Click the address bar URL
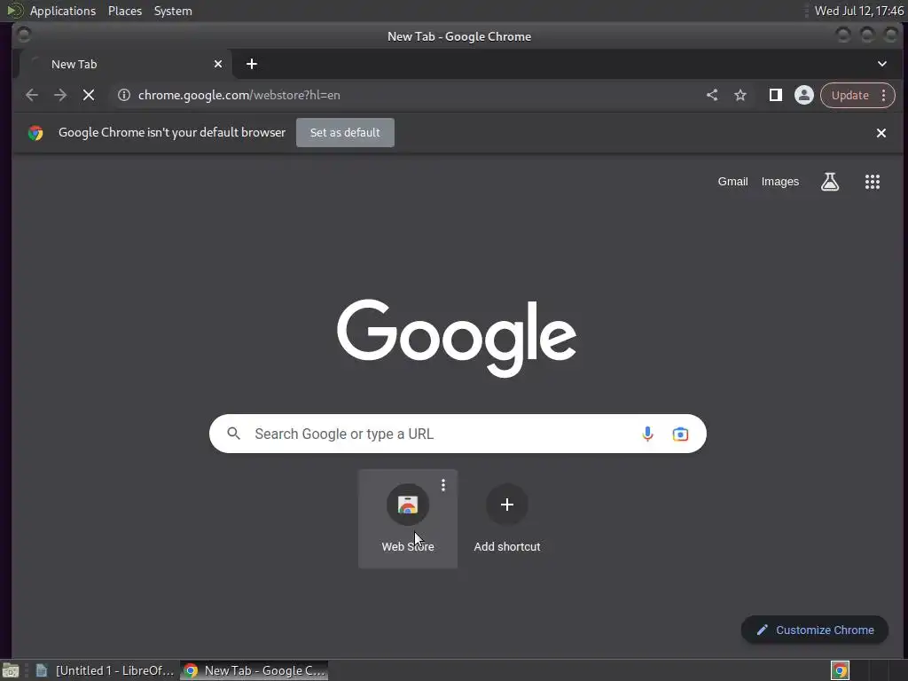Viewport: 908px width, 681px height. 239,95
